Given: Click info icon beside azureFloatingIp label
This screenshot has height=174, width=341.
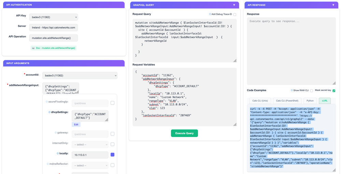Looking at the screenshot, I should 47,102.
